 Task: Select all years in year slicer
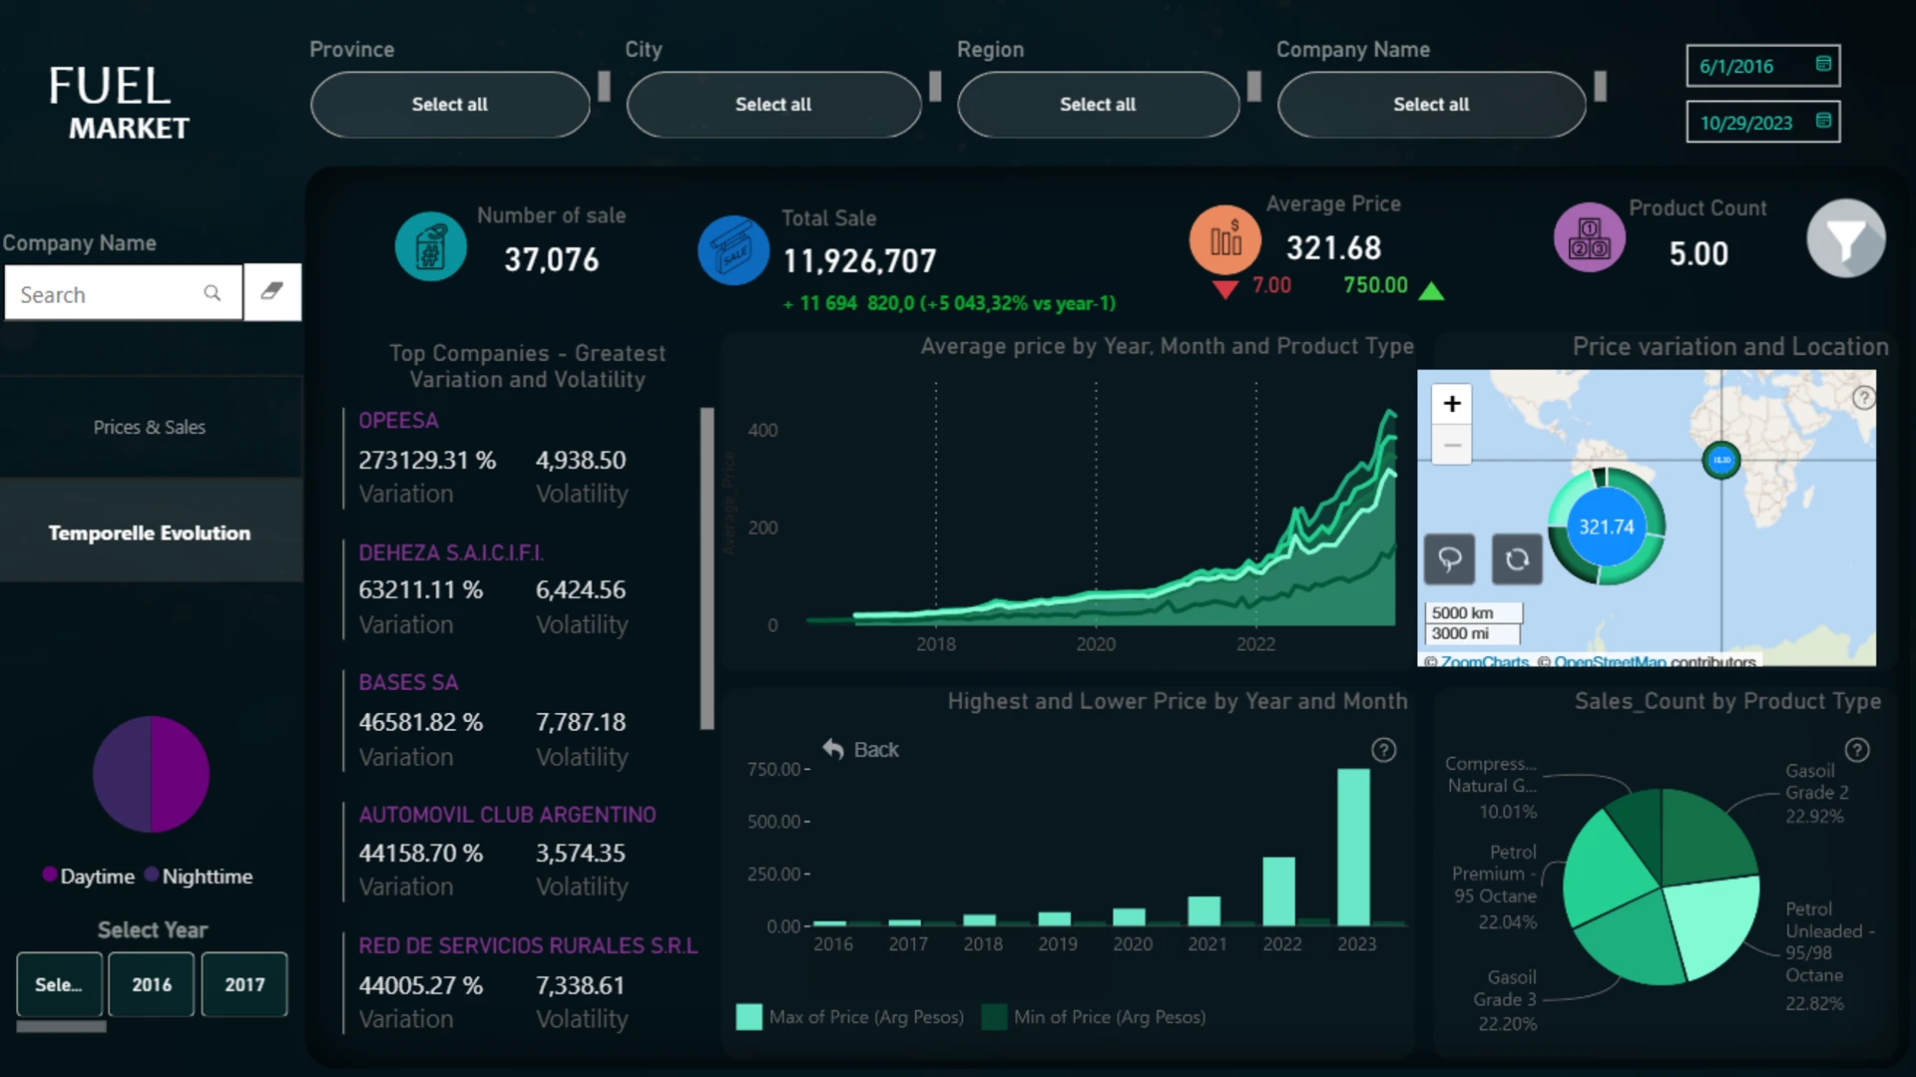pos(59,984)
